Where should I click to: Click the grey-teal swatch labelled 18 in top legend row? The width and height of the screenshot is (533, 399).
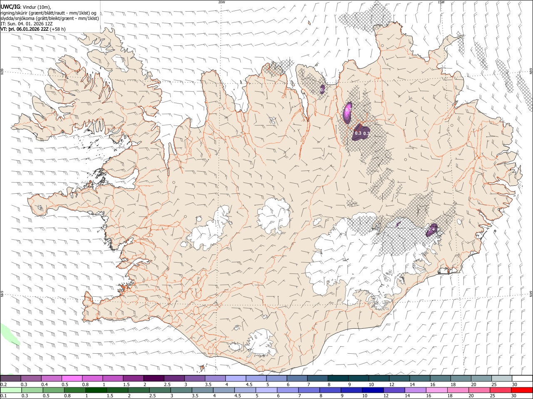(461, 378)
